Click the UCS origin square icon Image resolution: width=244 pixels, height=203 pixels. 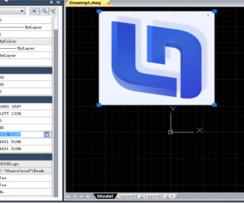coord(170,132)
